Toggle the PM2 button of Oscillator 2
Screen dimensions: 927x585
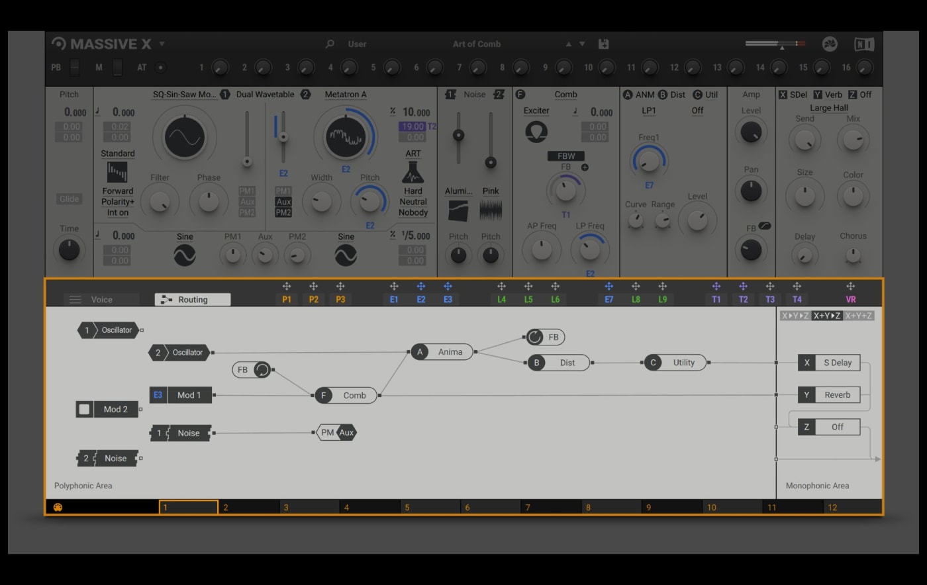[283, 212]
